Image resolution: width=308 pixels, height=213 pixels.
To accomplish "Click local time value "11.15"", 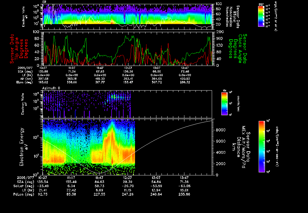I will coord(128,190).
